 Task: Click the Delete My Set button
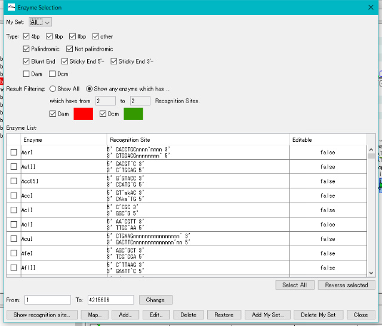tap(318, 315)
